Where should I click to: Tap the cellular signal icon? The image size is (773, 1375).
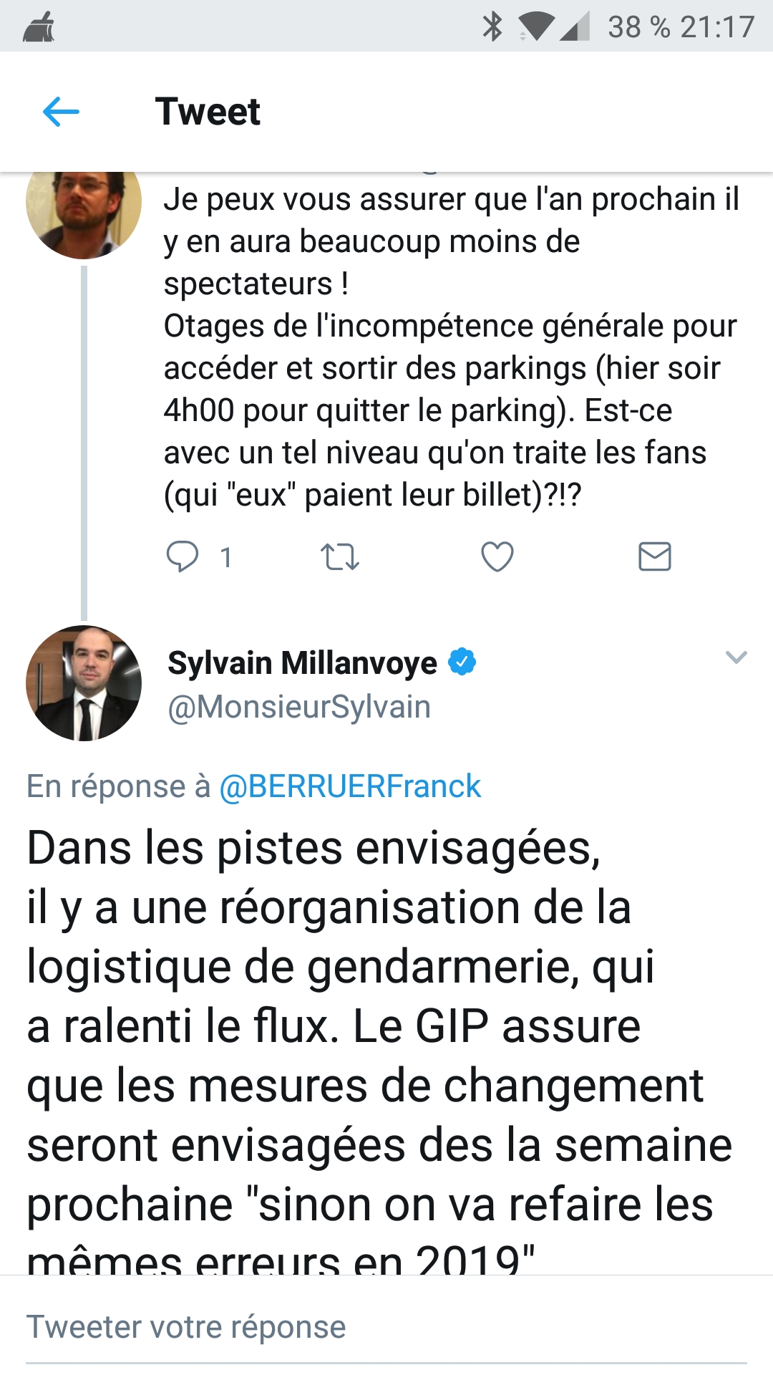574,27
